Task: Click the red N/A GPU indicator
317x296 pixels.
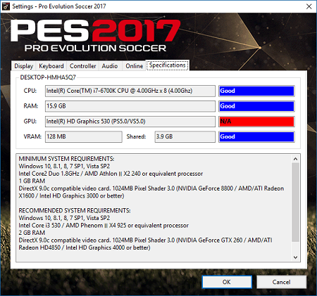Action: pos(256,122)
